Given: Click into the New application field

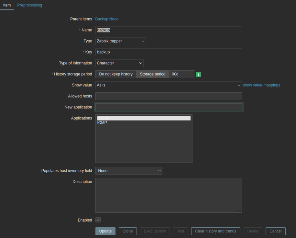Looking at the screenshot, I should coord(168,107).
